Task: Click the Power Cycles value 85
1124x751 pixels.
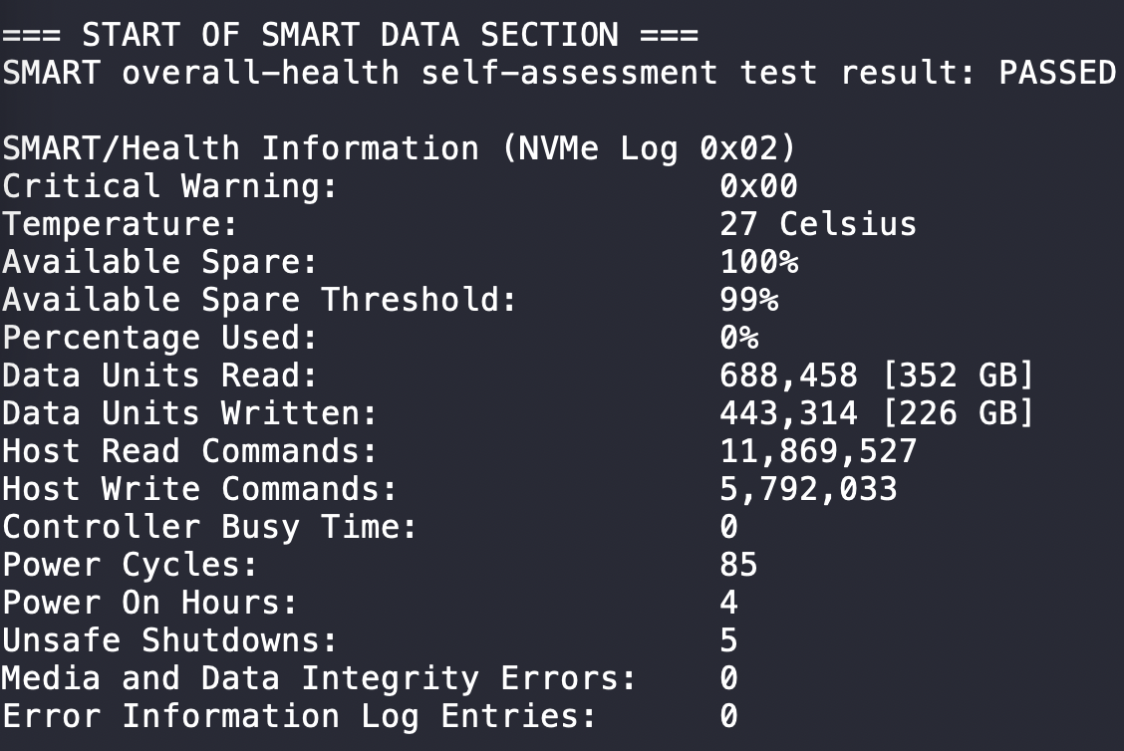Action: click(738, 565)
